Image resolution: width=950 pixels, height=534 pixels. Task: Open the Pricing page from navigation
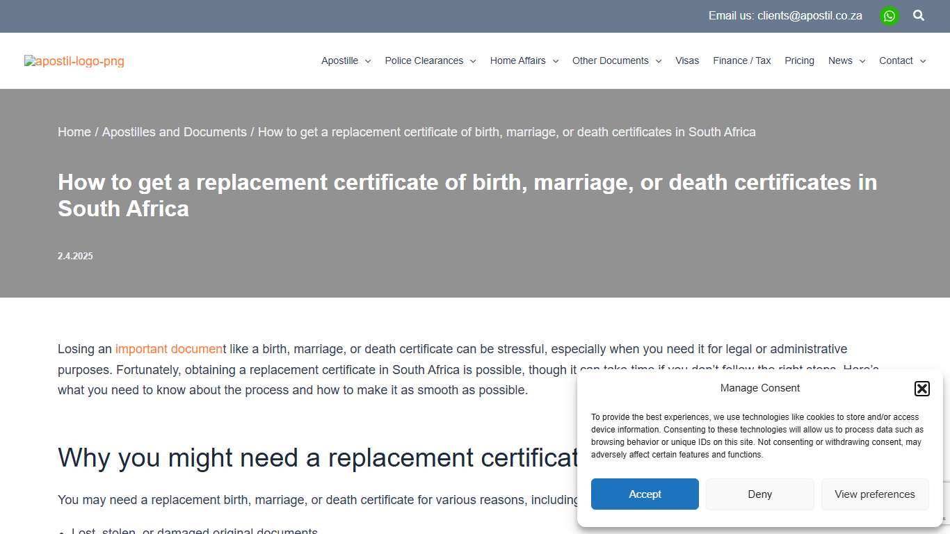click(x=799, y=60)
